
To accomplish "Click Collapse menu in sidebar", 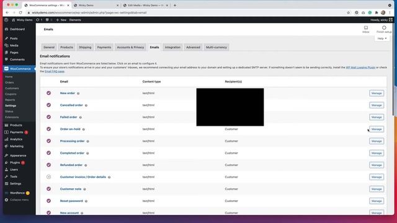I will point(19,199).
